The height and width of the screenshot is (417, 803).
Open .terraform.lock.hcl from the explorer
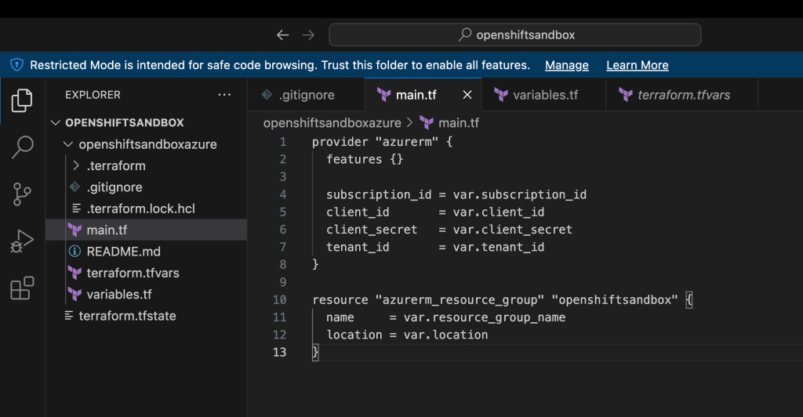(146, 208)
